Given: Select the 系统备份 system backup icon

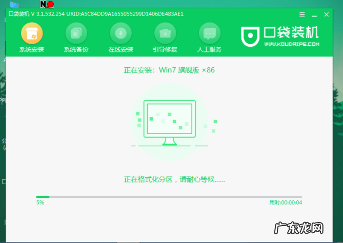Looking at the screenshot, I should 76,33.
